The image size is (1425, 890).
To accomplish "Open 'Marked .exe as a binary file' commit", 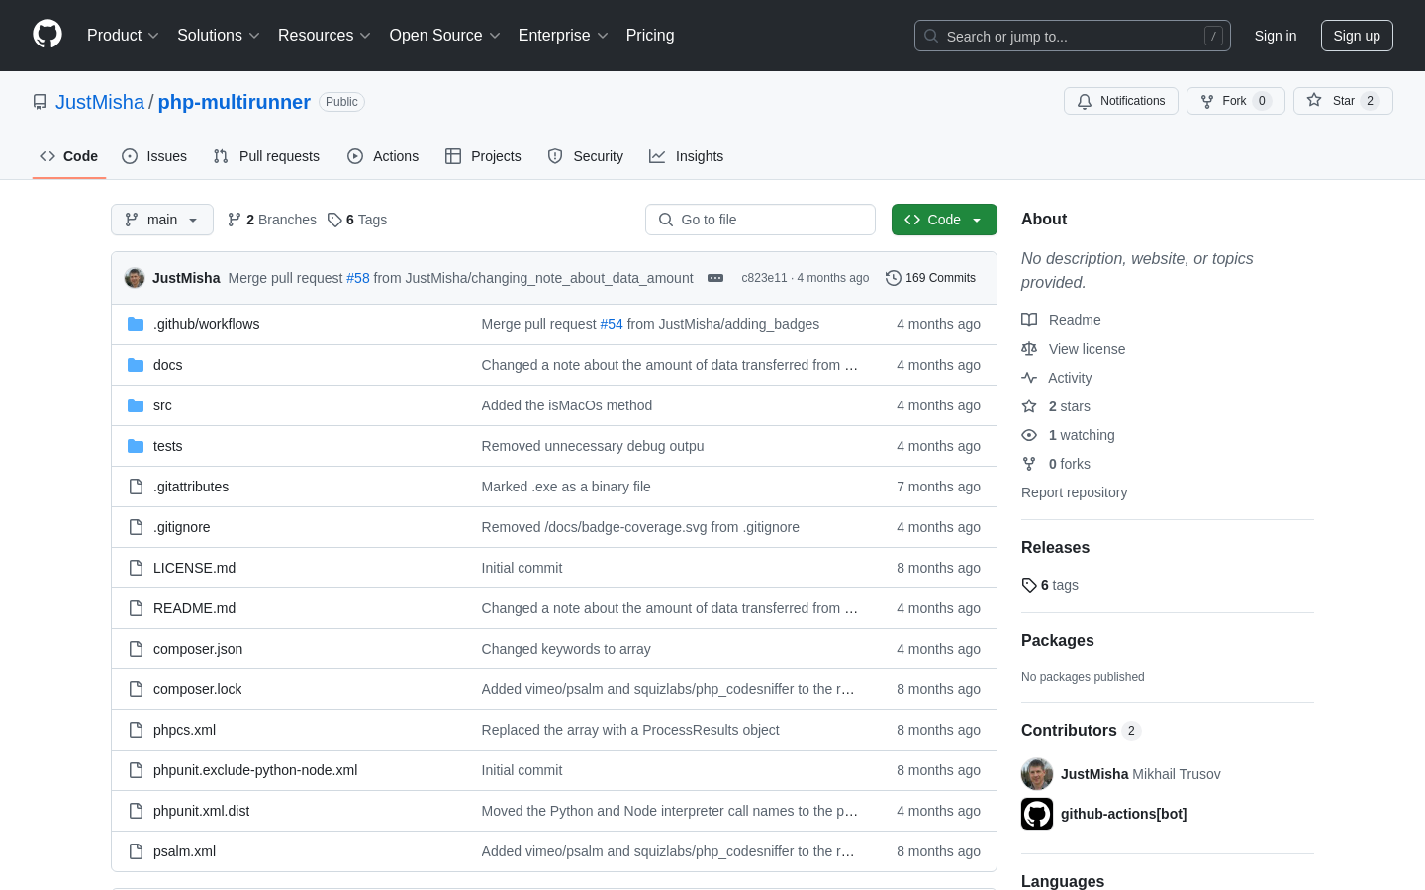I will tap(566, 487).
